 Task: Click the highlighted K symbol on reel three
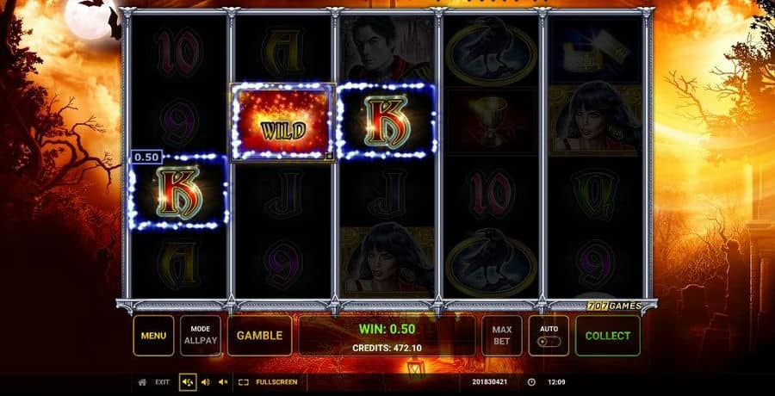tap(386, 121)
